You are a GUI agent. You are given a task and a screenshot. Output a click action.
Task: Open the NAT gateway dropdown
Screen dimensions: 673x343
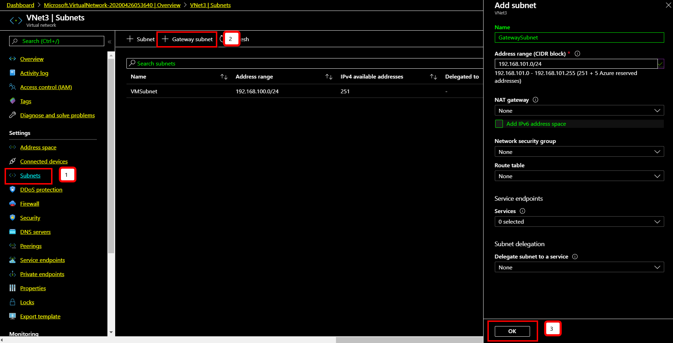point(579,111)
